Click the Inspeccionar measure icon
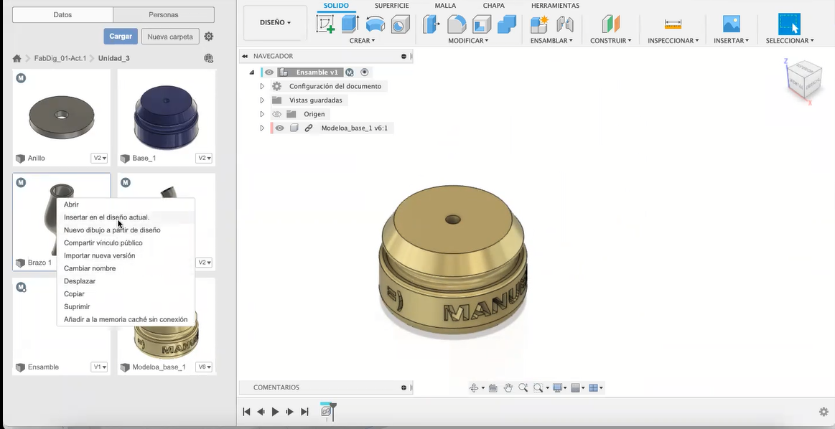Viewport: 835px width, 429px height. tap(673, 24)
